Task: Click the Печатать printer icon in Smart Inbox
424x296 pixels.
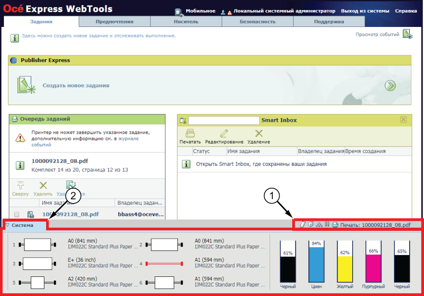Action: 190,133
